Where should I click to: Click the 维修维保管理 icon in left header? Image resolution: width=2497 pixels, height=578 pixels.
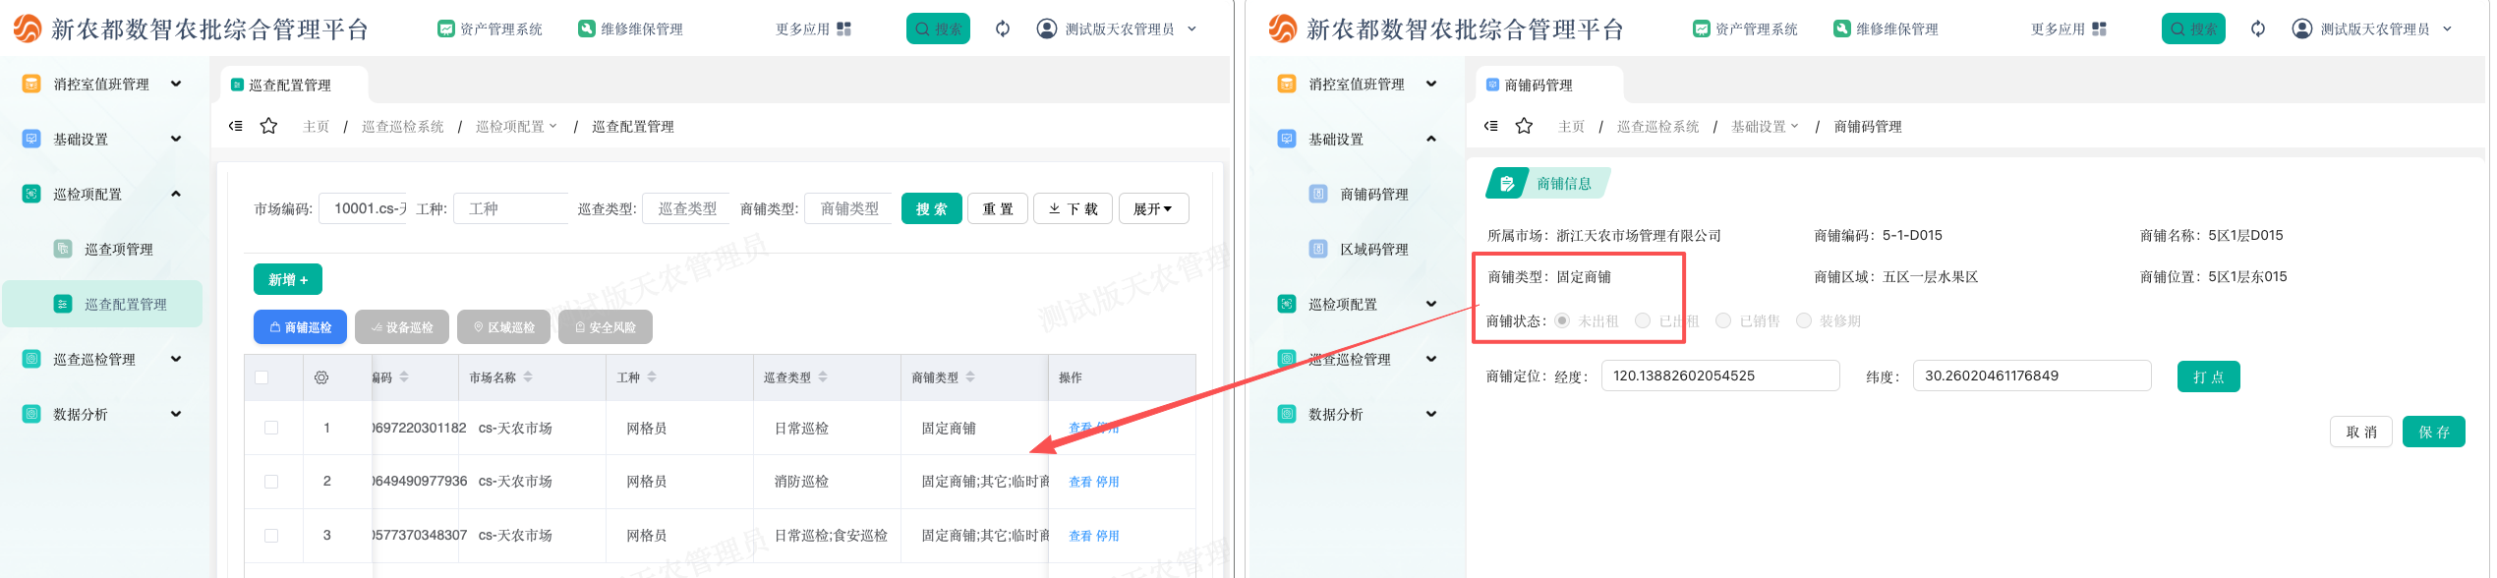click(587, 29)
